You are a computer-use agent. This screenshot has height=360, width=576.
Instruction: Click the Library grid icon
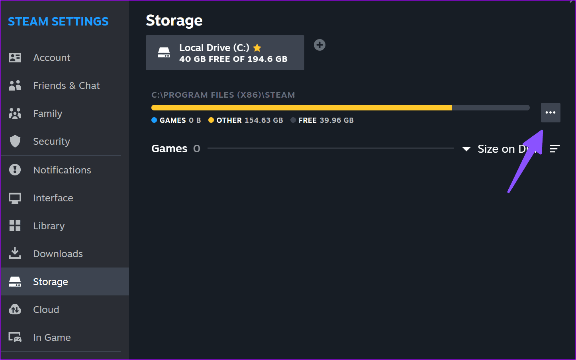point(15,226)
